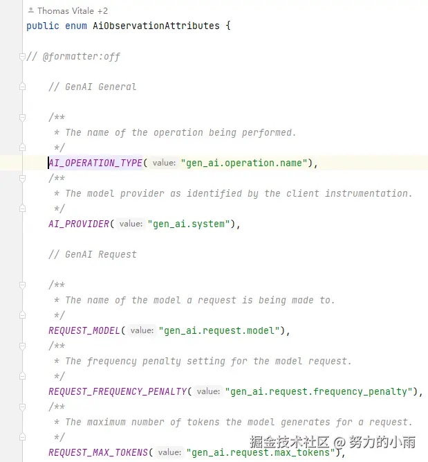Collapse Javadoc above REQUEST_MODEL via gutter marker

22,285
